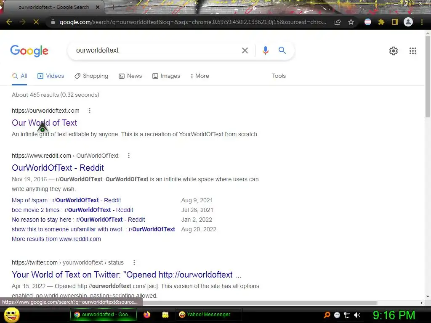This screenshot has width=431, height=323.
Task: Open the bee movie 2 times link
Action: 72,210
